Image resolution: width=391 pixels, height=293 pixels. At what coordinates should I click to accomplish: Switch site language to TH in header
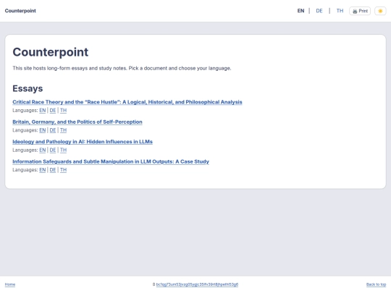[340, 11]
